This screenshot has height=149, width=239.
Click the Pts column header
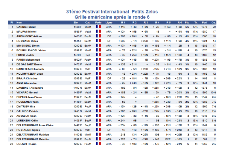click(187, 22)
